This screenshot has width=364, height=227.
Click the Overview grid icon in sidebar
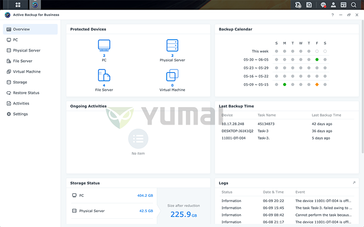pos(9,29)
